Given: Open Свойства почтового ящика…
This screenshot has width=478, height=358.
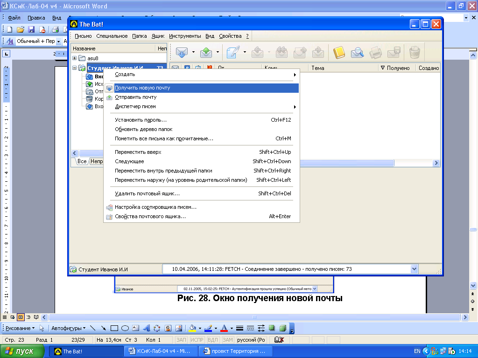Looking at the screenshot, I should coord(201,216).
